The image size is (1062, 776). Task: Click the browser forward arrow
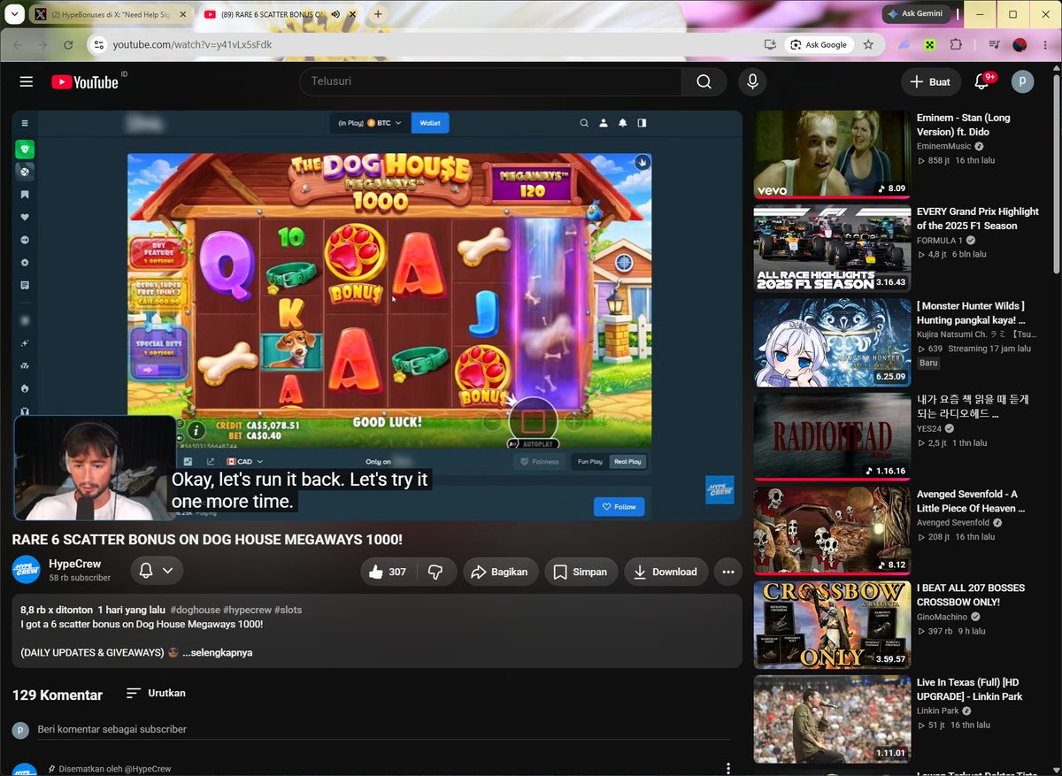tap(43, 44)
